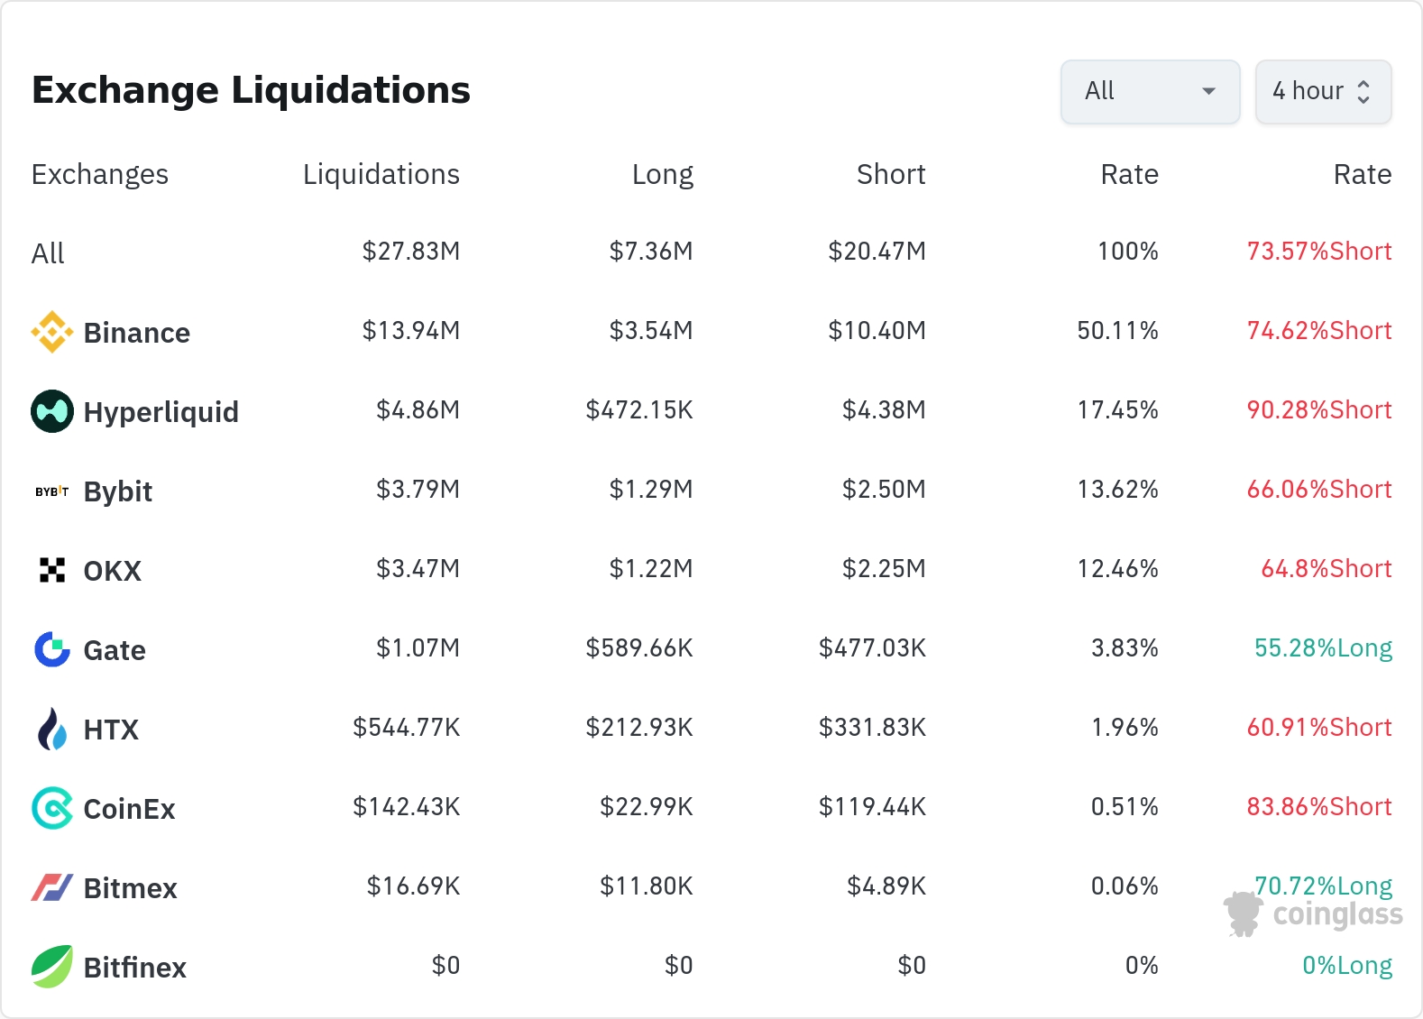Open the All symbols dropdown
Screen dimensions: 1423x1019
pos(1150,91)
